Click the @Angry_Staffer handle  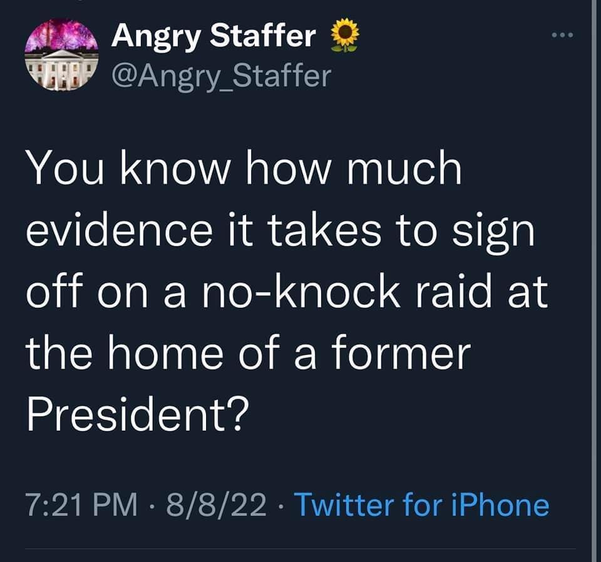pos(218,76)
